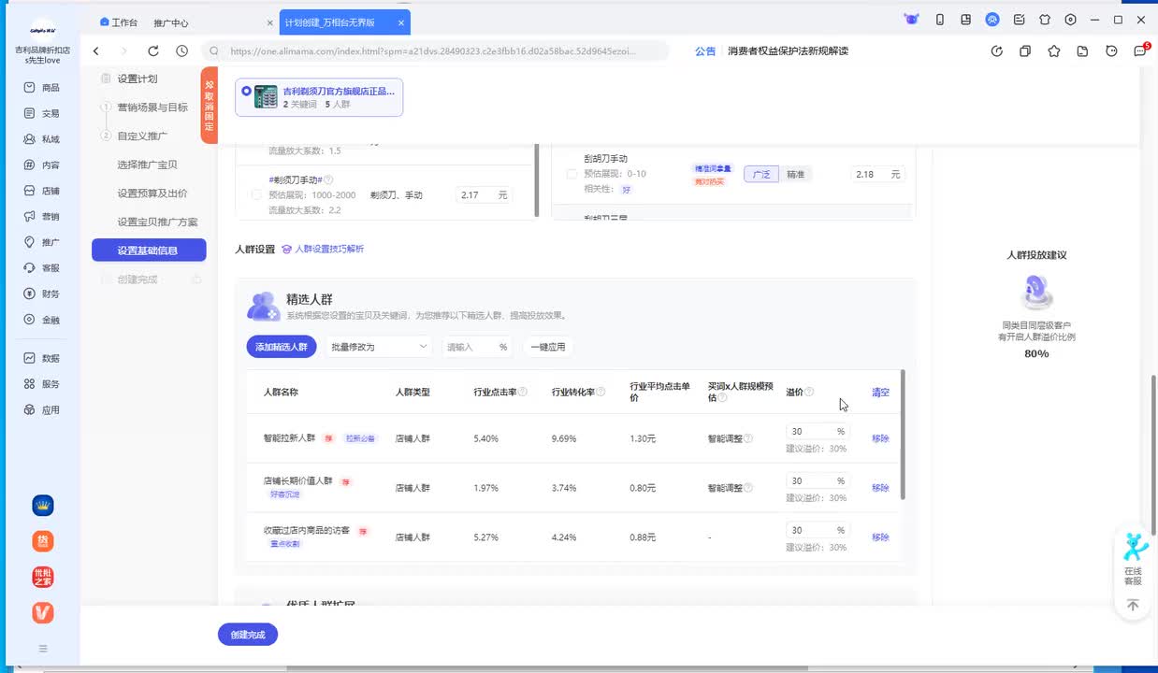Go to step 设置预算及出价
This screenshot has height=673, width=1158.
click(x=152, y=193)
